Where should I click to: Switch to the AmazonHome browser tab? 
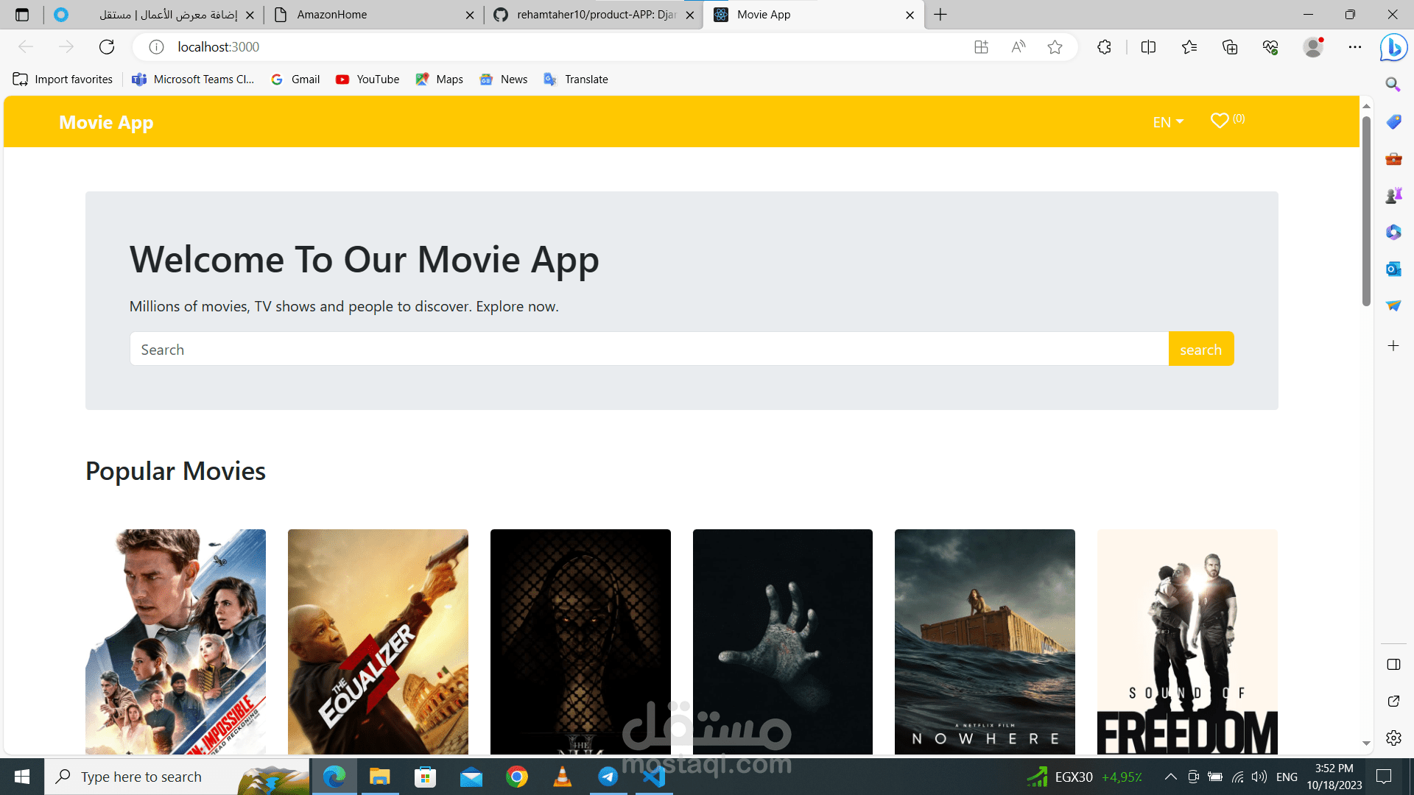tap(372, 15)
